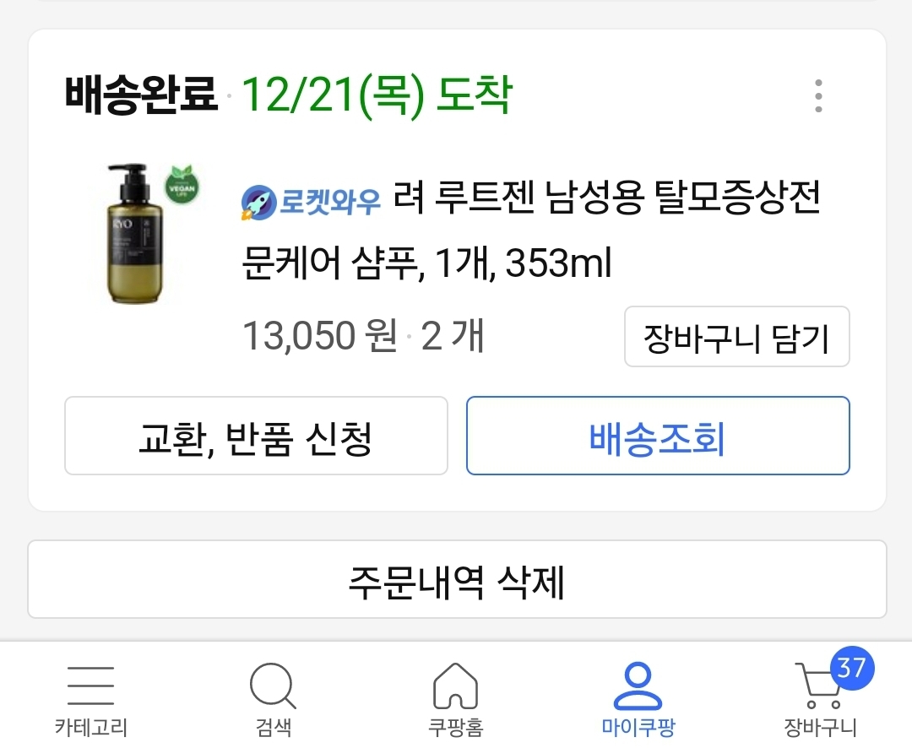Viewport: 912px width, 748px height.
Task: Open the three-dot more options menu
Action: click(x=818, y=96)
